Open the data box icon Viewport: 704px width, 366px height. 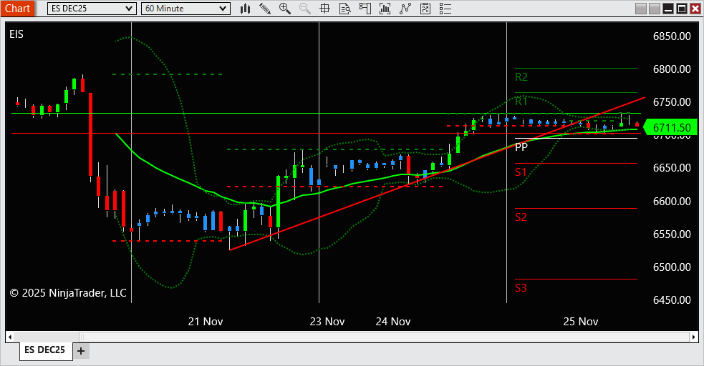(344, 9)
